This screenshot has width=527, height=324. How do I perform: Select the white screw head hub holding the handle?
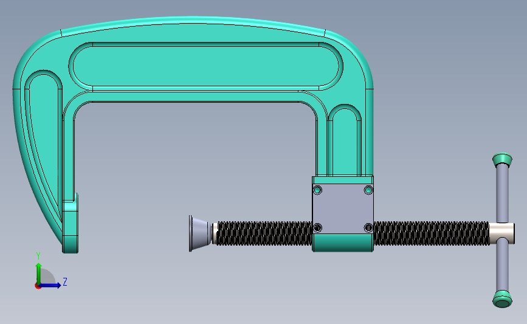[x=501, y=233]
